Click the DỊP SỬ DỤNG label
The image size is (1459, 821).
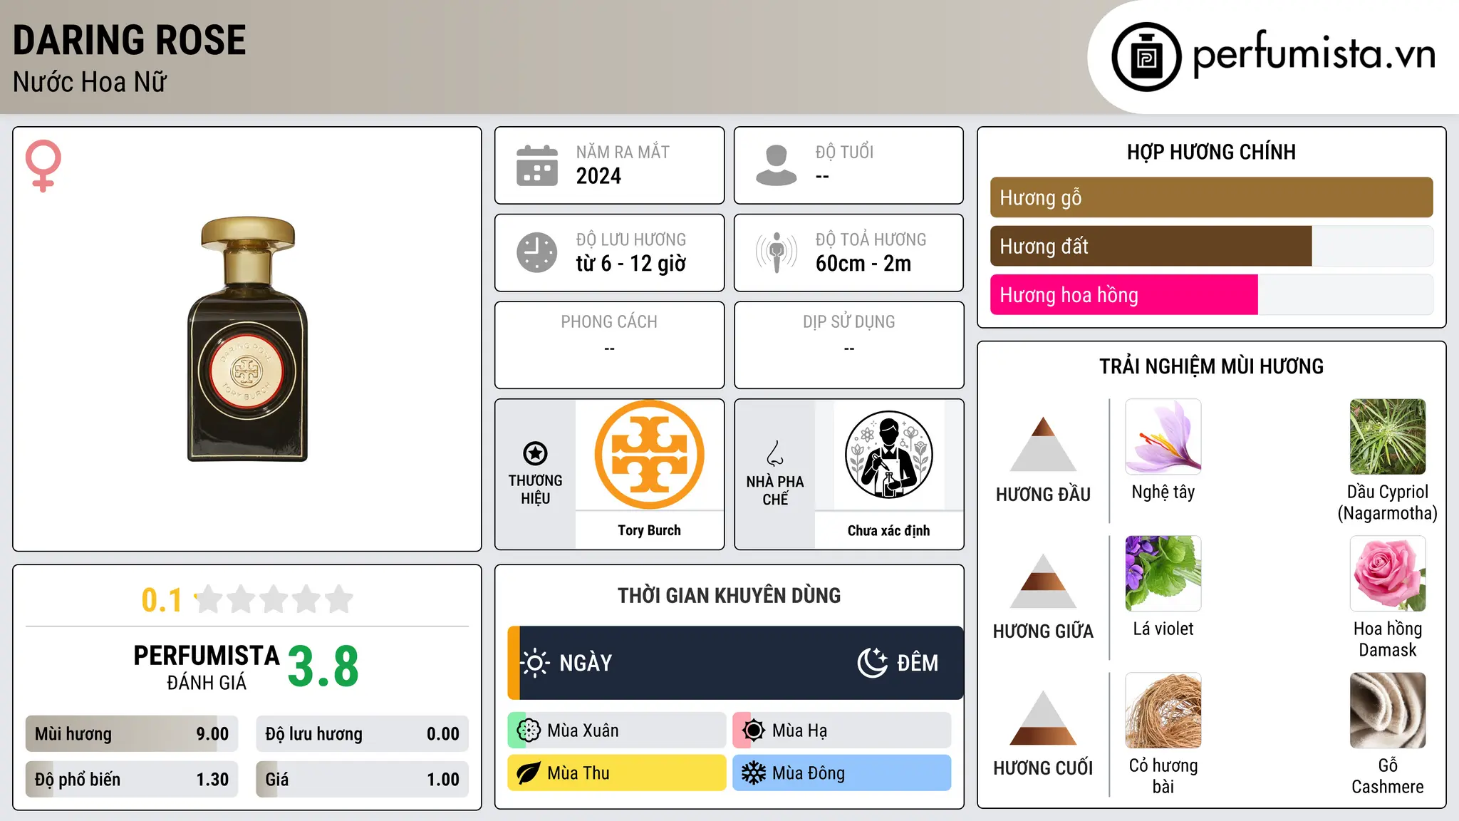click(849, 322)
